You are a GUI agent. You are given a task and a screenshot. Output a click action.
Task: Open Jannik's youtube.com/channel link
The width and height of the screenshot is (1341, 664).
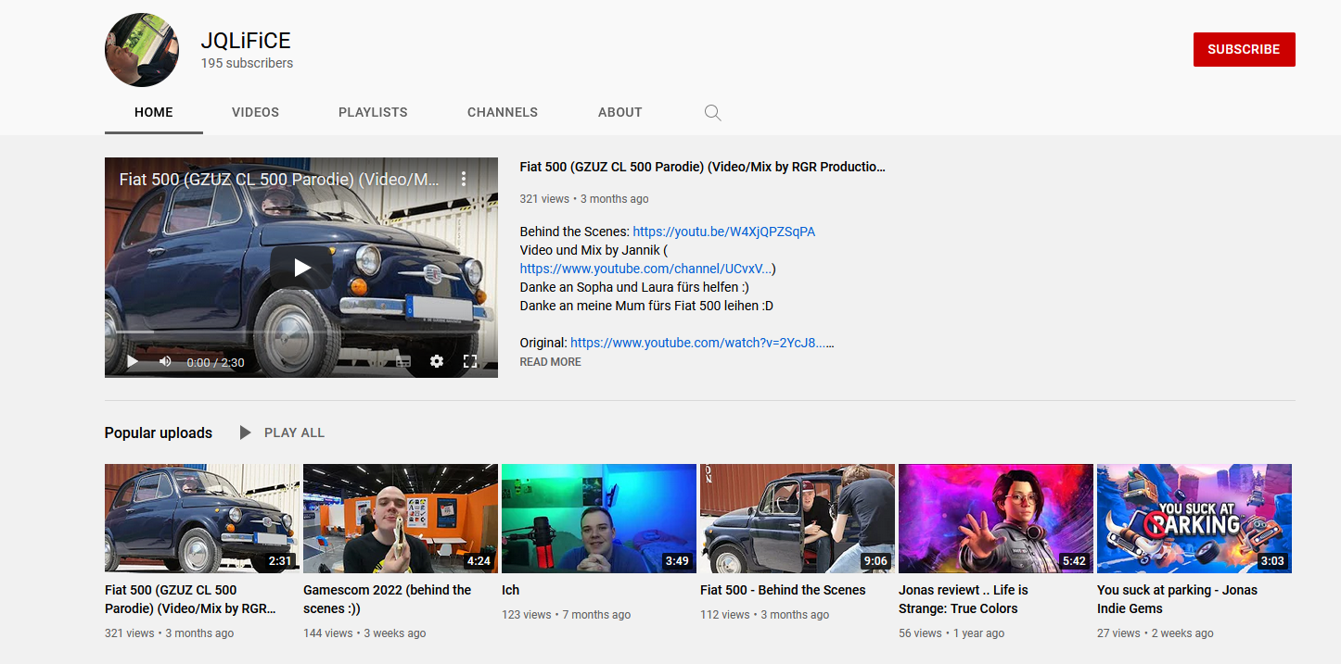click(x=645, y=269)
